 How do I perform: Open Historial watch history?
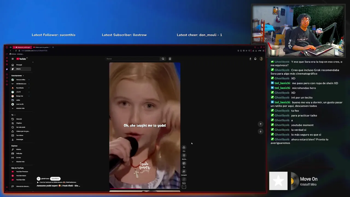(21, 119)
